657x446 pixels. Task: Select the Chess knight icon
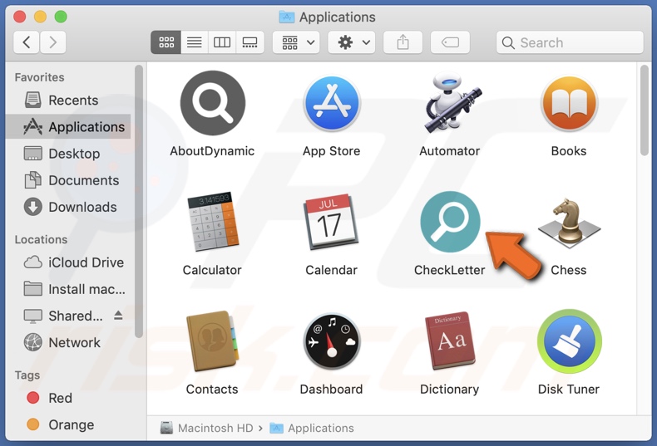coord(569,222)
